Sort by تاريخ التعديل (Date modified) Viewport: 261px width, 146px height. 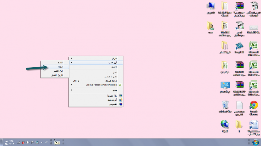click(55, 75)
